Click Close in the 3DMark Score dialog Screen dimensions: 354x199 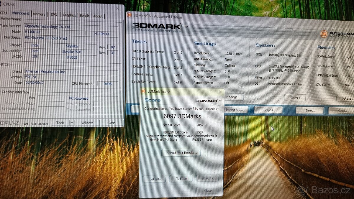click(208, 191)
